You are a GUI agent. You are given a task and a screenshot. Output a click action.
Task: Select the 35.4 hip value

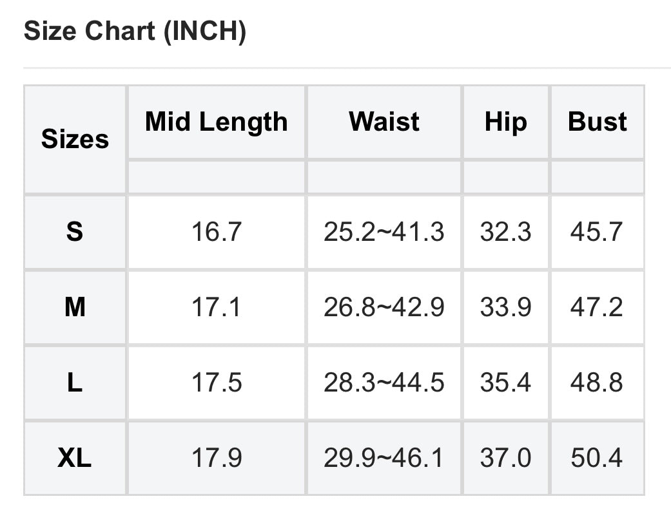pos(505,383)
